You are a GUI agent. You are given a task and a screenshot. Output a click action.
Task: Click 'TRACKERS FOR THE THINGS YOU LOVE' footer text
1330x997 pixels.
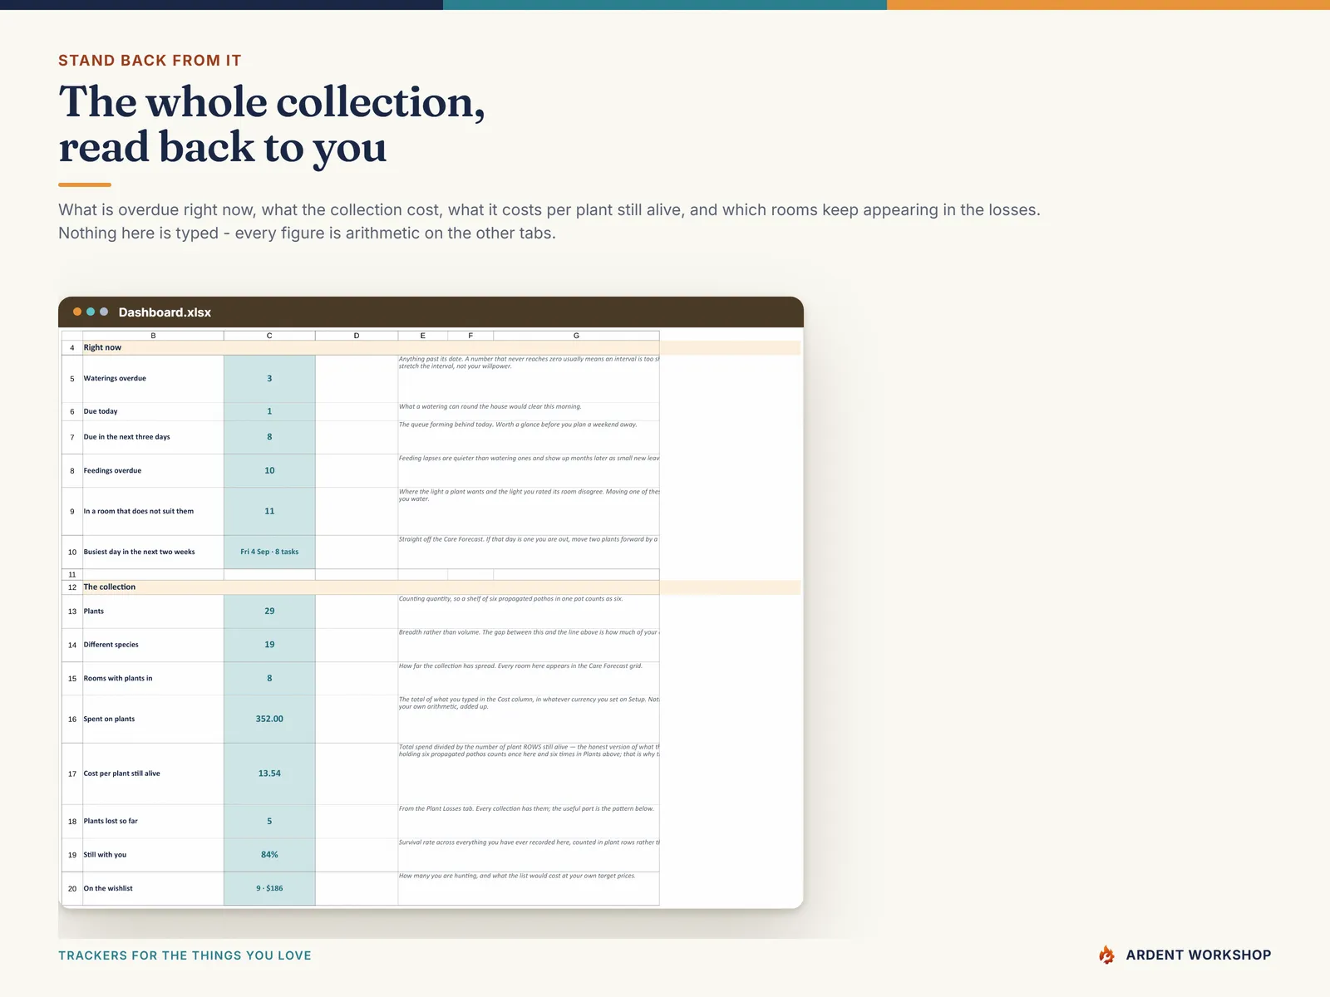point(185,955)
